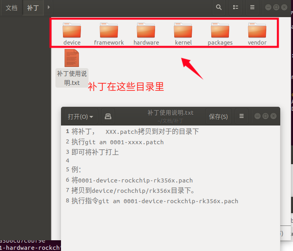This screenshot has height=251, width=293.
Task: Select the 补丁 path segment
Action: coord(33,8)
